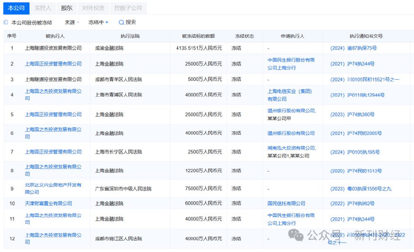Click the court cell 上海市青浦区人民法院
Image resolution: width=414 pixels, height=252 pixels.
pyautogui.click(x=118, y=95)
